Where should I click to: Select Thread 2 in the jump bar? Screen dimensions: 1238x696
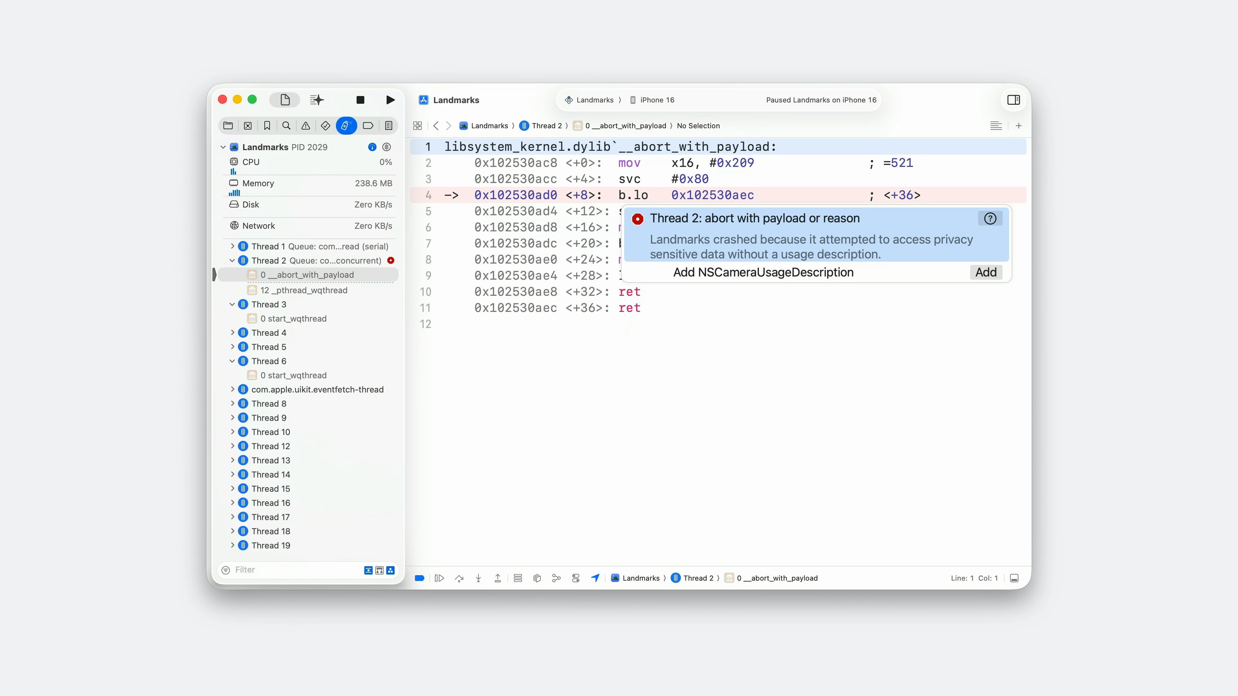pyautogui.click(x=546, y=126)
